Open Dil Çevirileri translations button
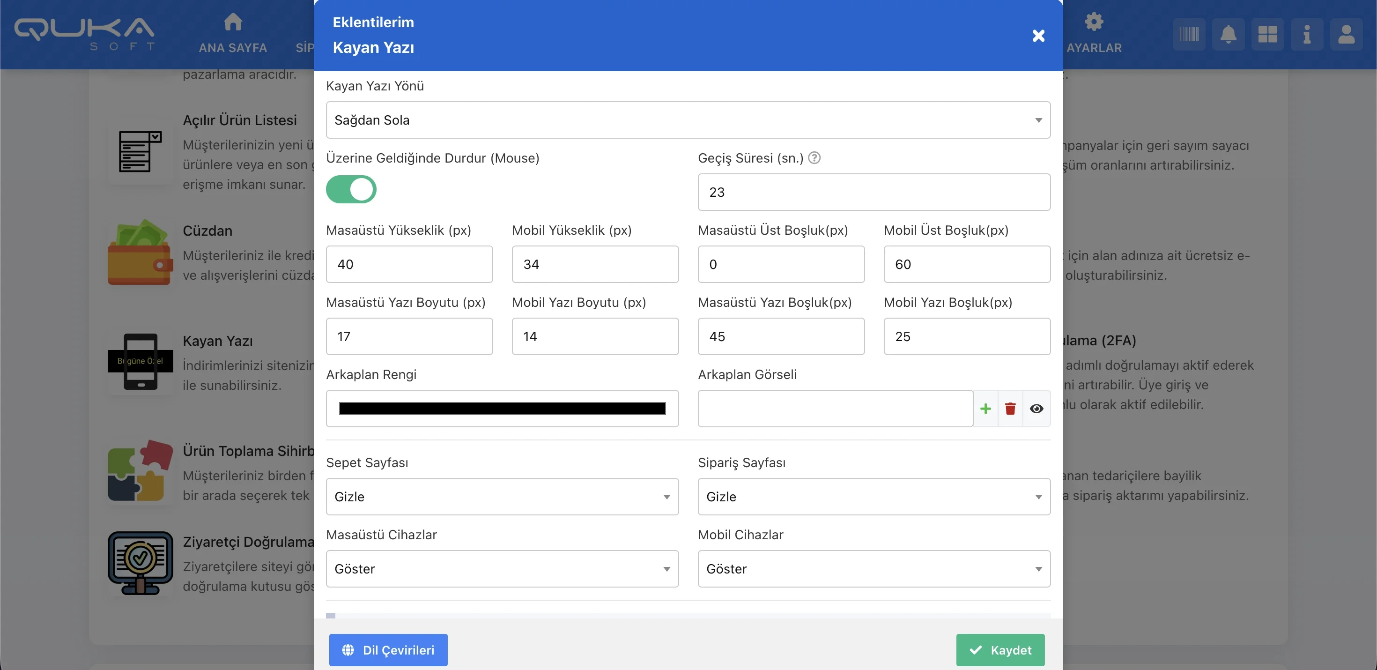The image size is (1377, 670). 388,650
